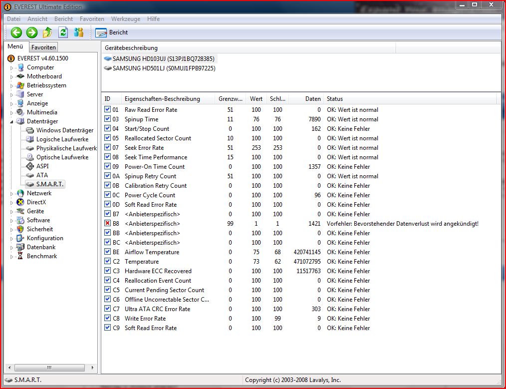The width and height of the screenshot is (506, 389).
Task: Expand the Benchmark tree node arrow
Action: click(x=11, y=257)
